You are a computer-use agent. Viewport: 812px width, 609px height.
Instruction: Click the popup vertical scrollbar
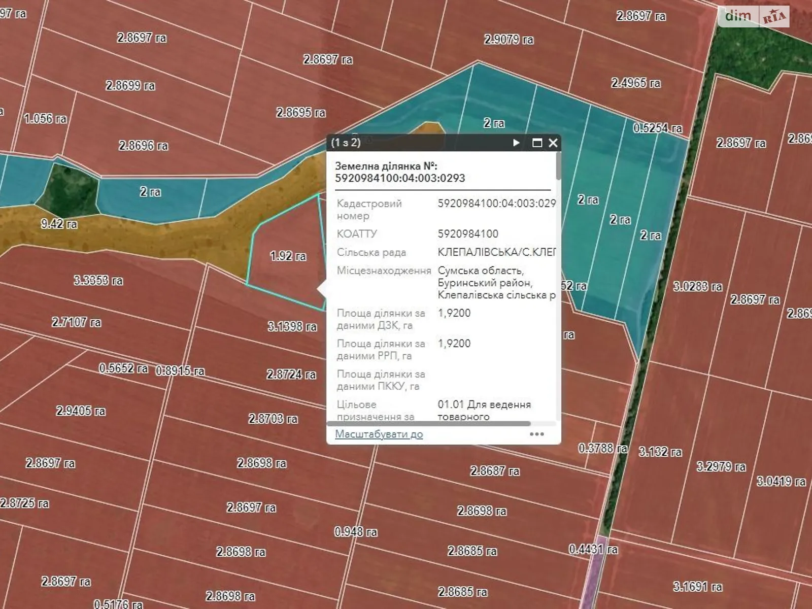tap(558, 167)
